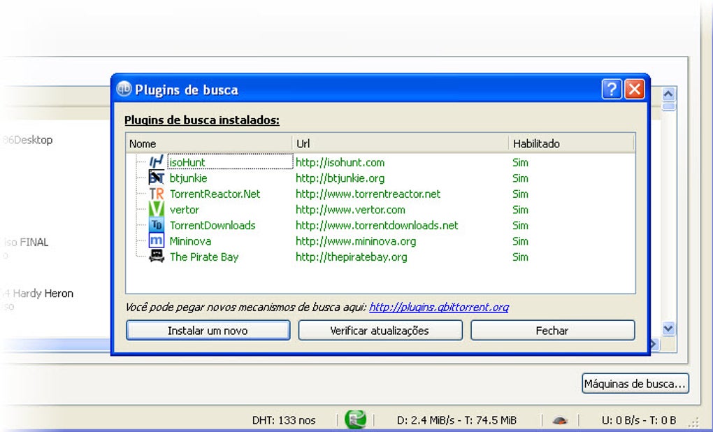Click Sim in the isoHunt row
713x432 pixels.
(520, 162)
